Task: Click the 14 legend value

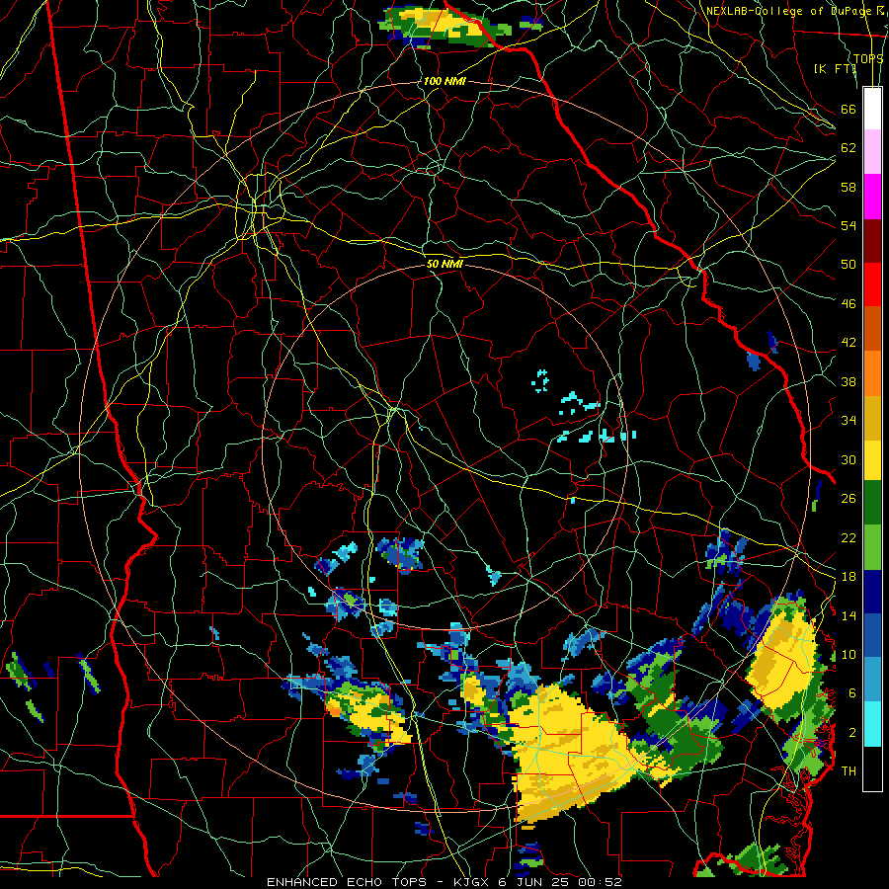Action: 849,615
